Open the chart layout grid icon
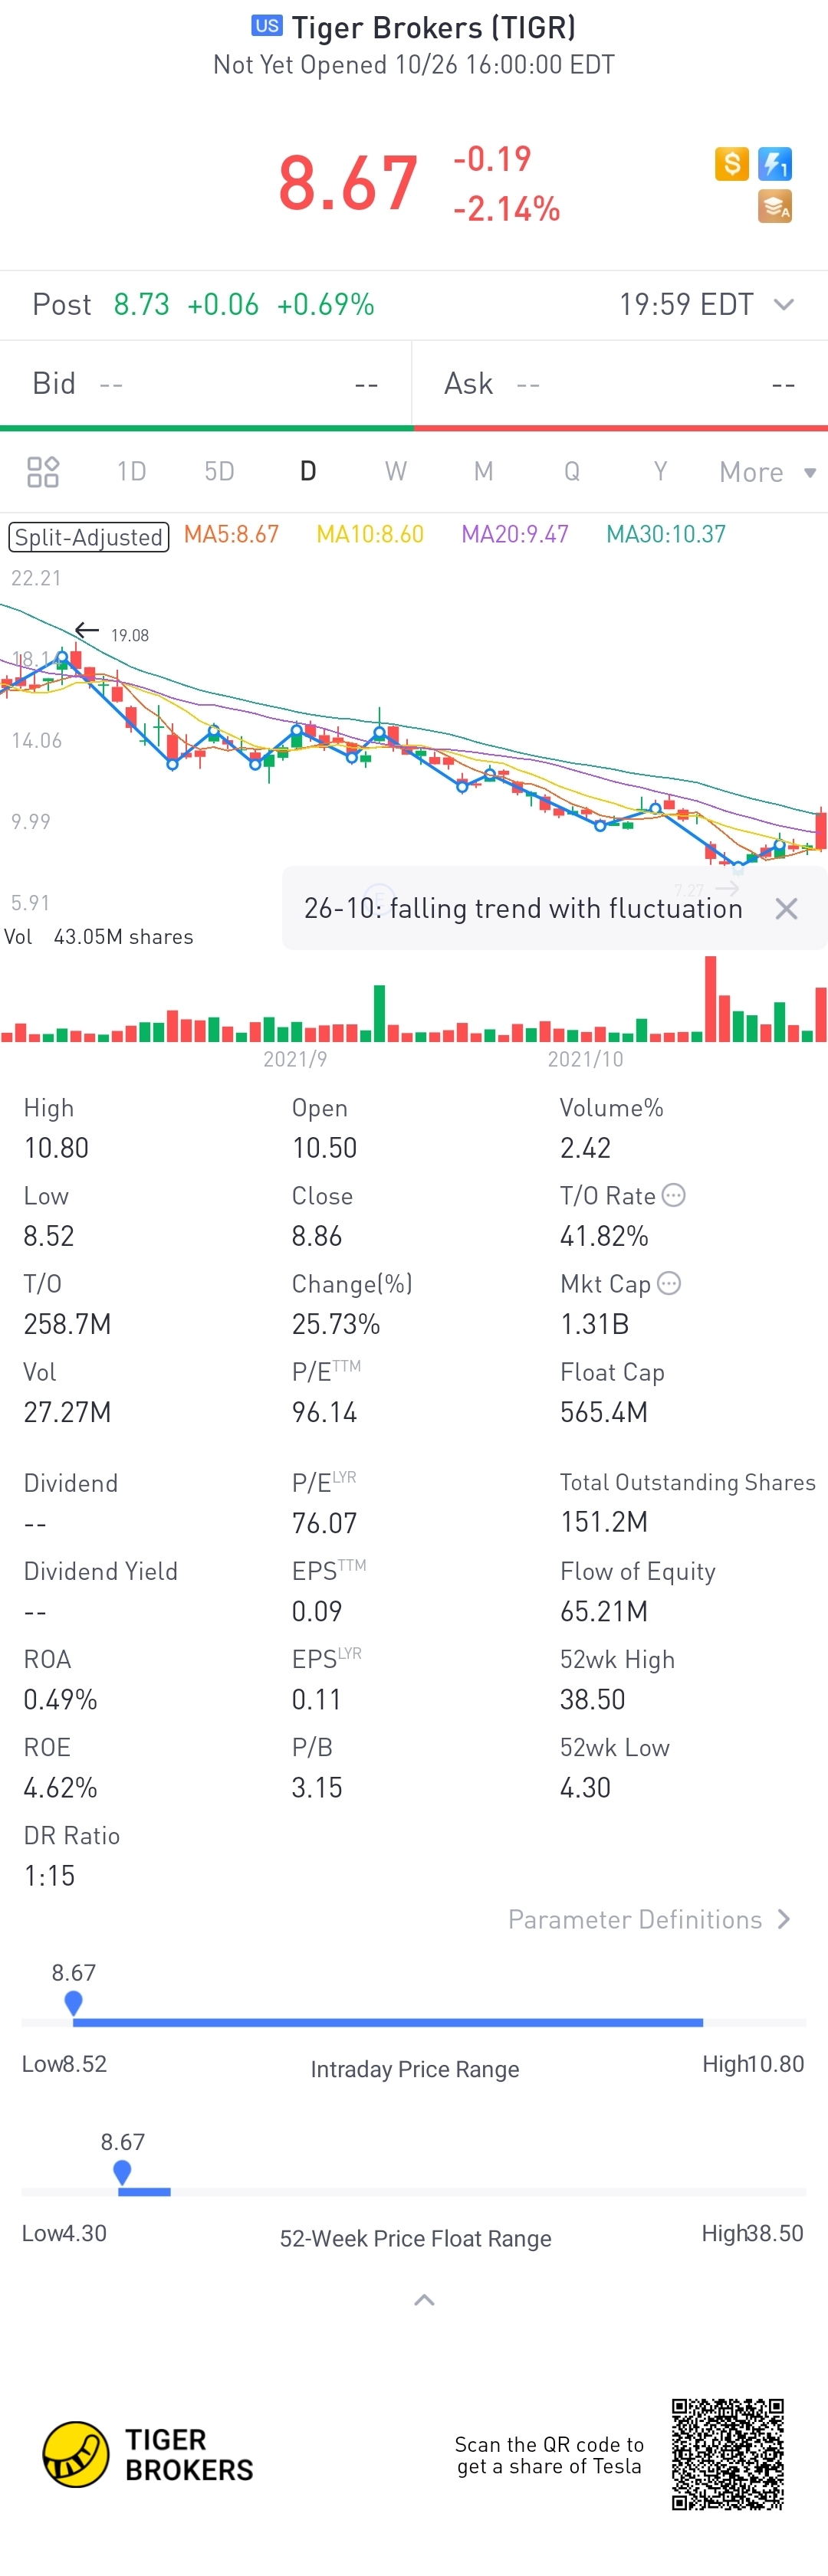828x2576 pixels. [43, 472]
